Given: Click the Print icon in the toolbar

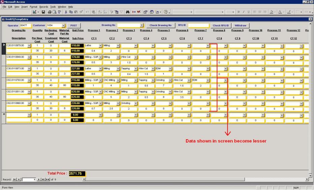Looking at the screenshot, I should (50, 12).
